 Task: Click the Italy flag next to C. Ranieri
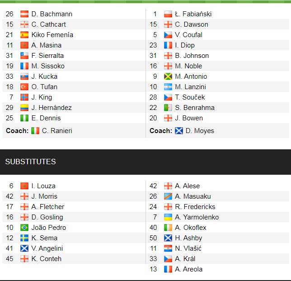point(35,131)
